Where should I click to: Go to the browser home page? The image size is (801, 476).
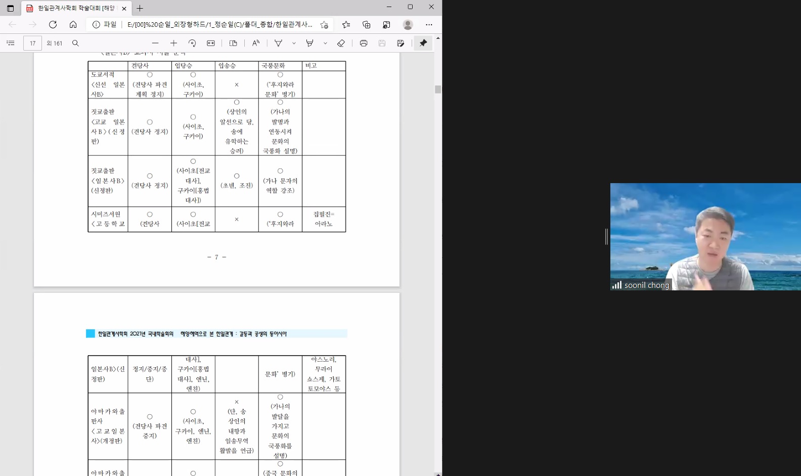pos(73,24)
